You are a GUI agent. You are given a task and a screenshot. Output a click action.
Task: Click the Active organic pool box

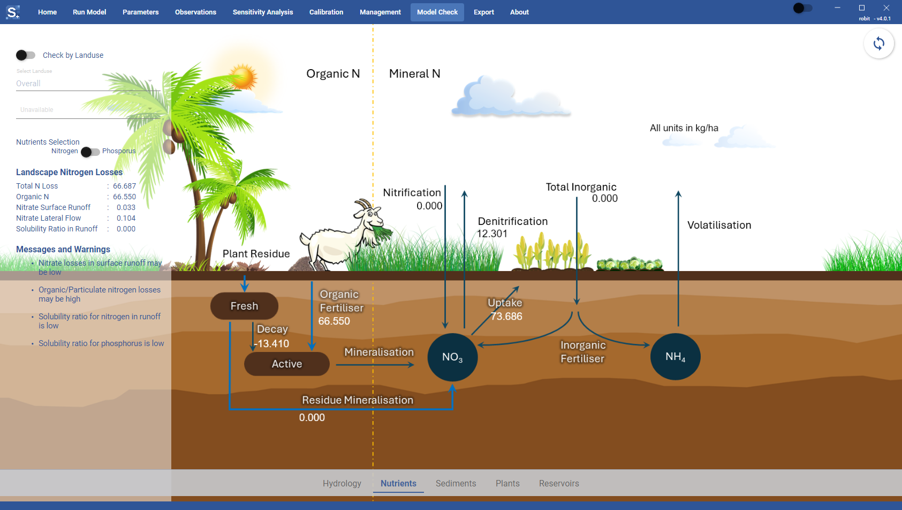pos(287,364)
